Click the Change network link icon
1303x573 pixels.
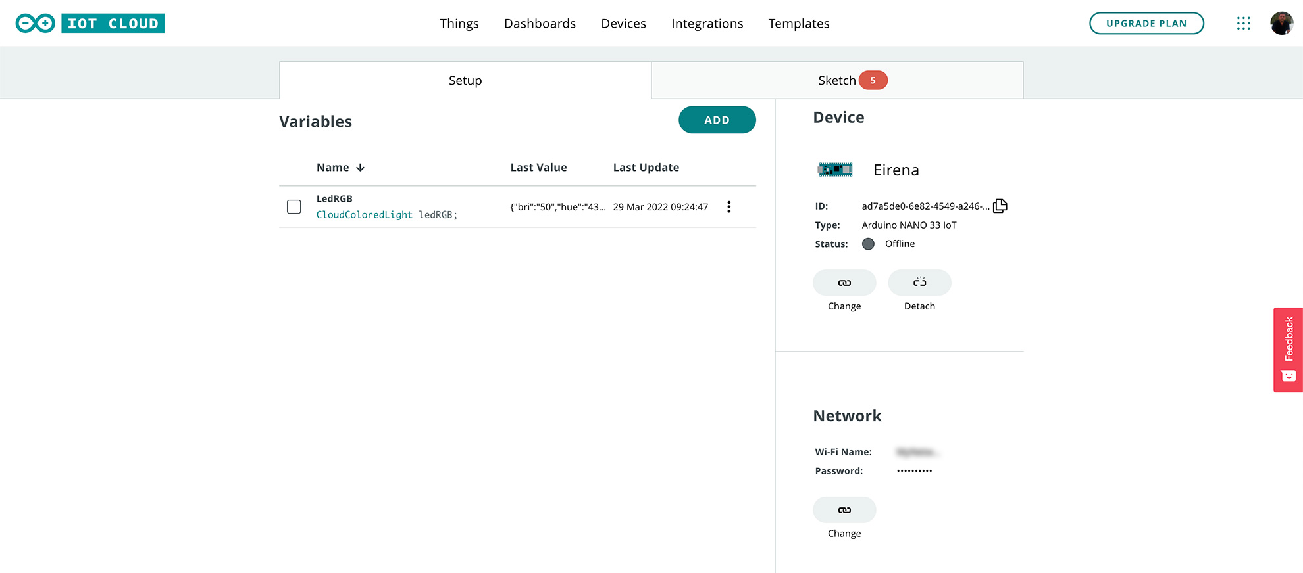coord(844,511)
